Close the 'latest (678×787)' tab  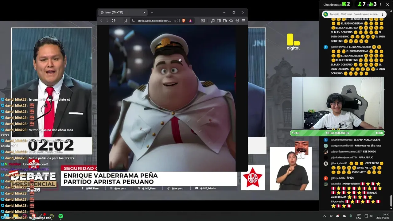144,13
